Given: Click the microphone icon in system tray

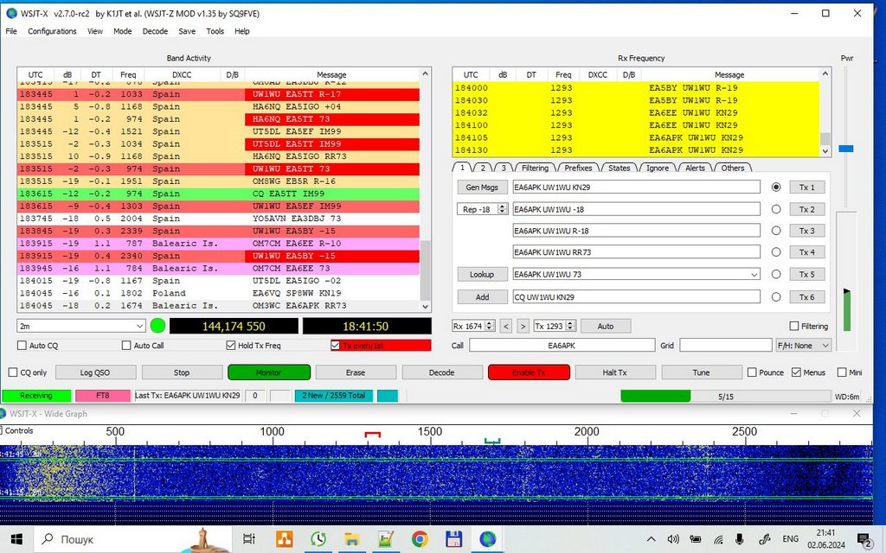Looking at the screenshot, I should pyautogui.click(x=740, y=539).
